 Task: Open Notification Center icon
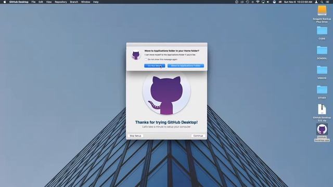(327, 2)
